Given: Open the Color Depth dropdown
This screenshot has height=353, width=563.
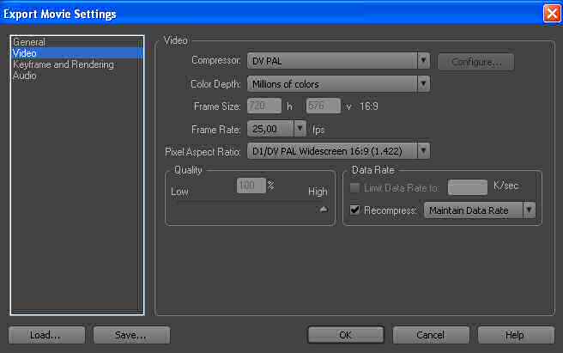Looking at the screenshot, I should [423, 83].
